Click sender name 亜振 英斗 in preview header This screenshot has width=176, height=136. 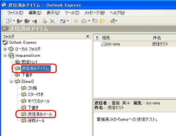pyautogui.click(x=121, y=103)
